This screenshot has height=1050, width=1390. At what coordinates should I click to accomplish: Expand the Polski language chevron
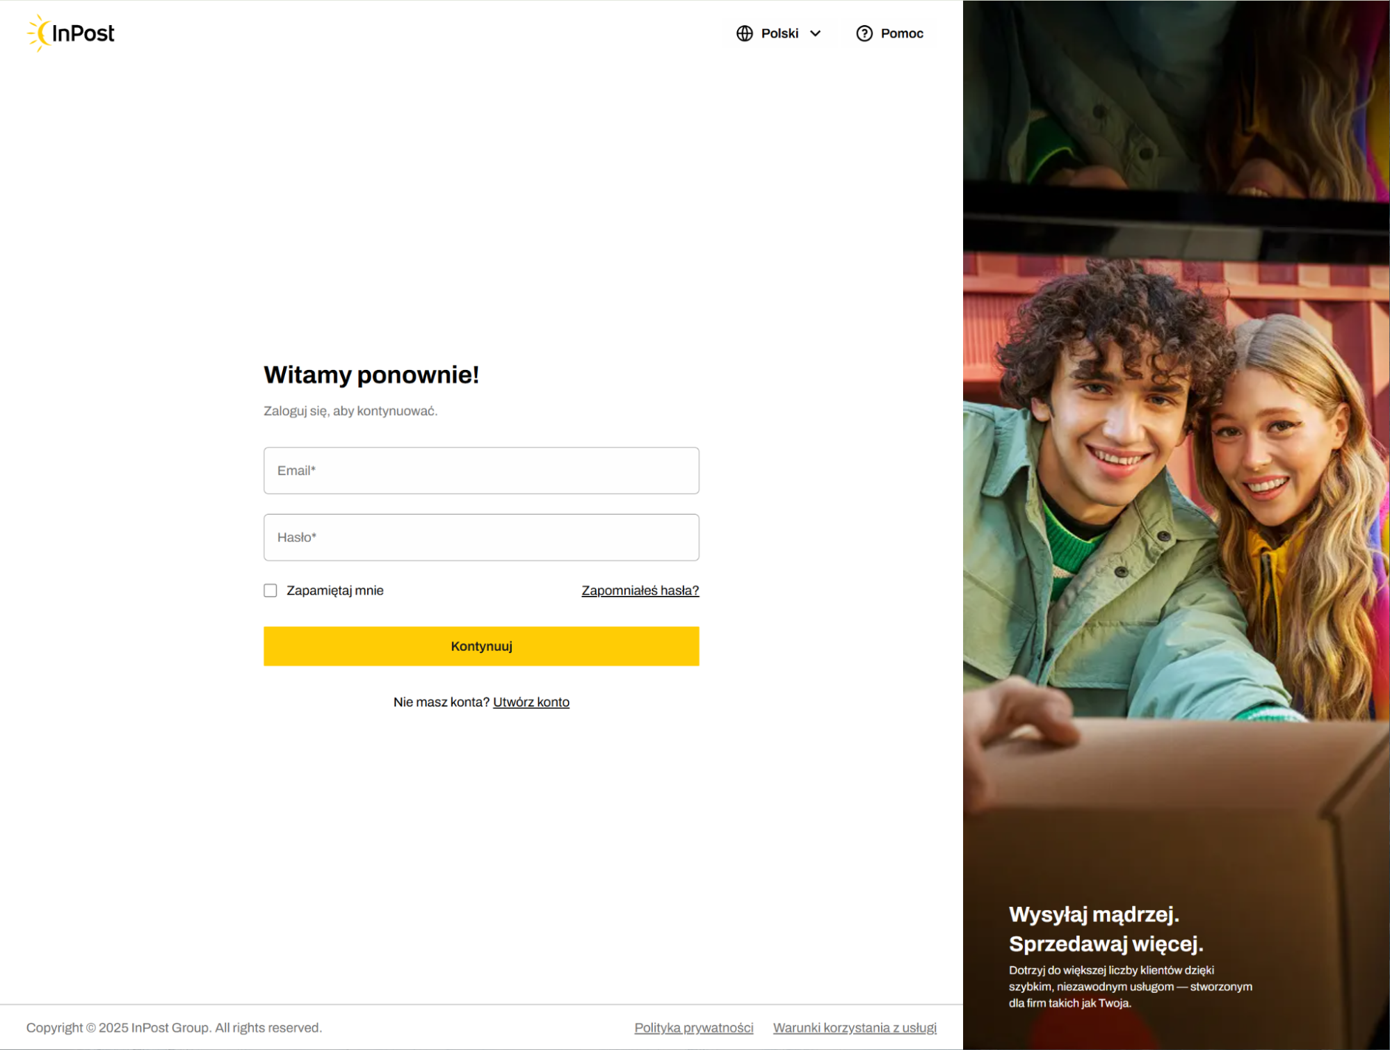815,33
